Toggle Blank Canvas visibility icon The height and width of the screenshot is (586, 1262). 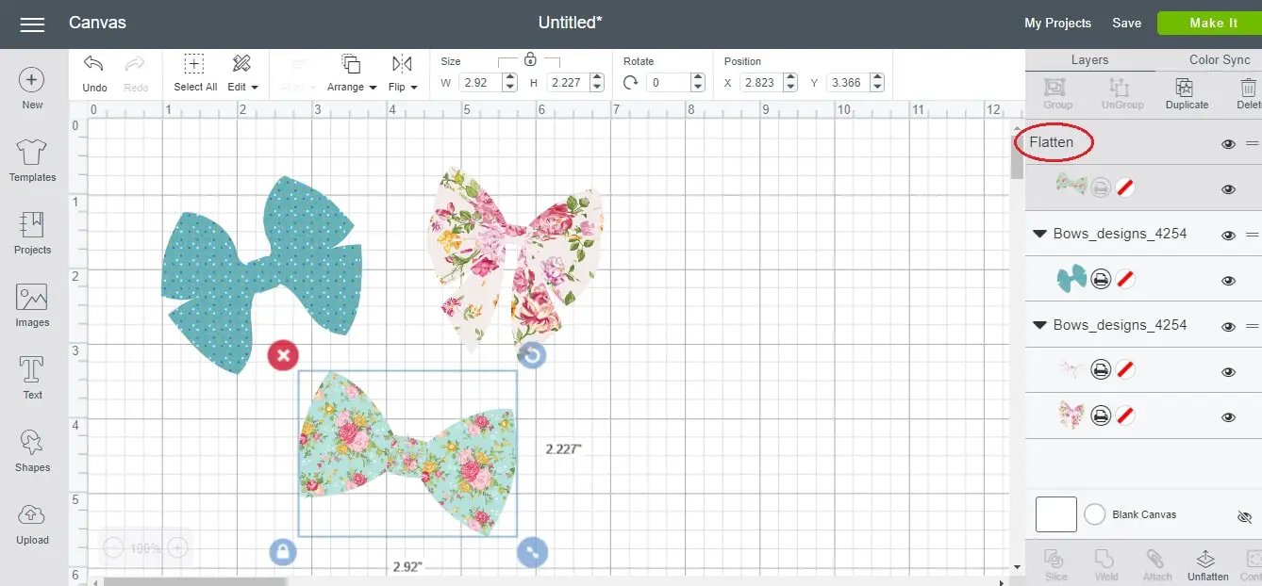click(x=1244, y=517)
